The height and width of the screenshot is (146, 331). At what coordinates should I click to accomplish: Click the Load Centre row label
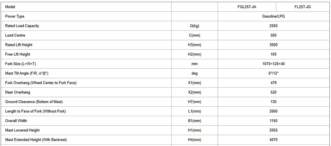(15, 35)
